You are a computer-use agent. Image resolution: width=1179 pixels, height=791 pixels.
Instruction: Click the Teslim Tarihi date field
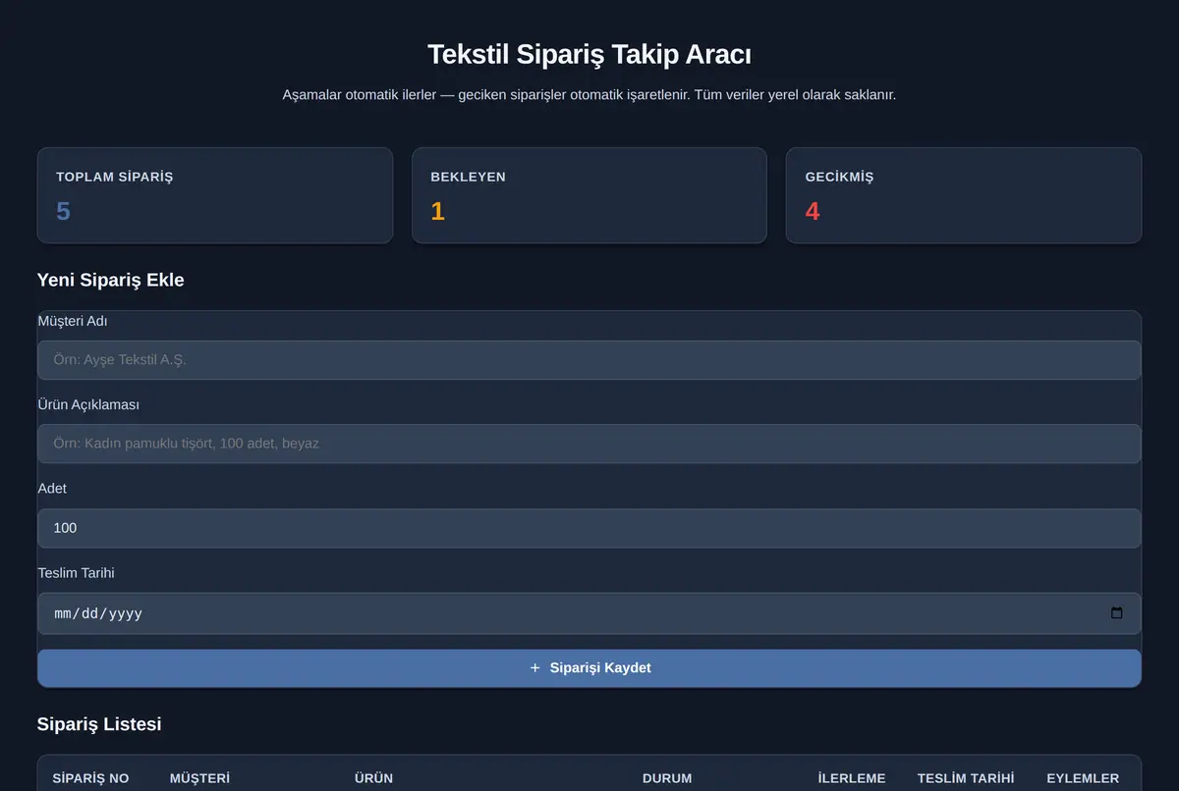589,613
